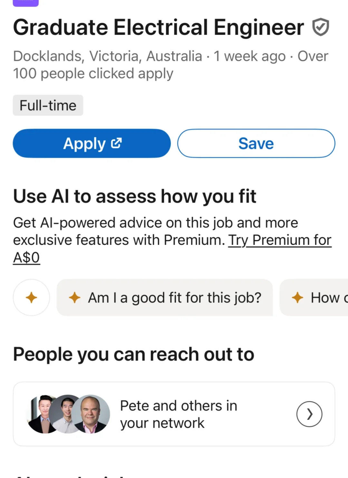Viewport: 348px width, 478px height.
Task: Ask Am I a good fit for this job
Action: (174, 297)
